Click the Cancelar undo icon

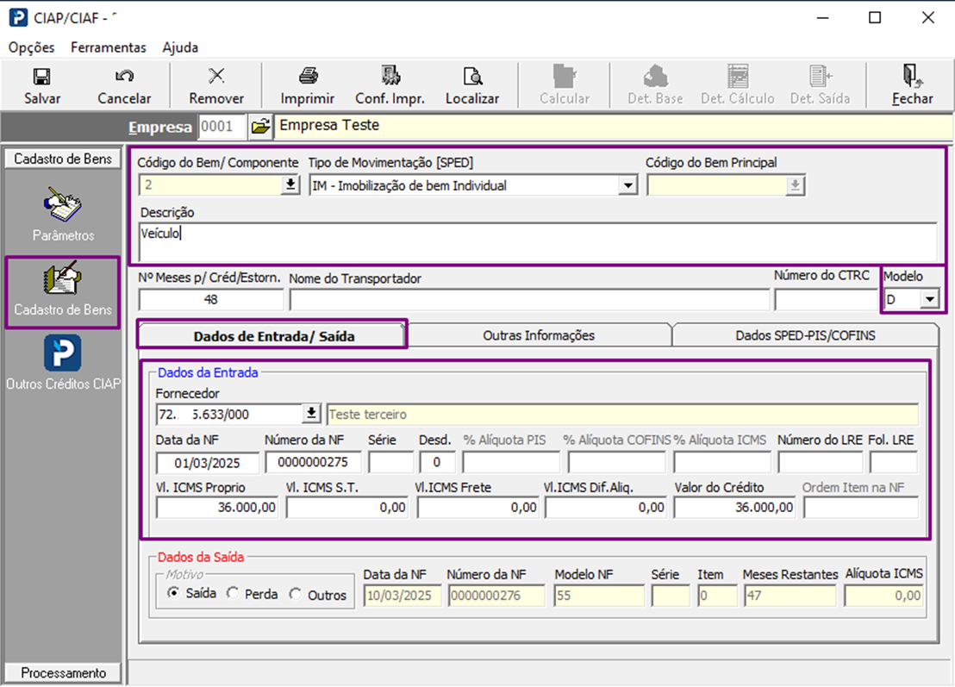(x=124, y=77)
